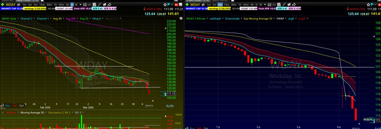
Task: Click the eraser icon in 5-minute chart toolbar
Action: click(x=288, y=5)
